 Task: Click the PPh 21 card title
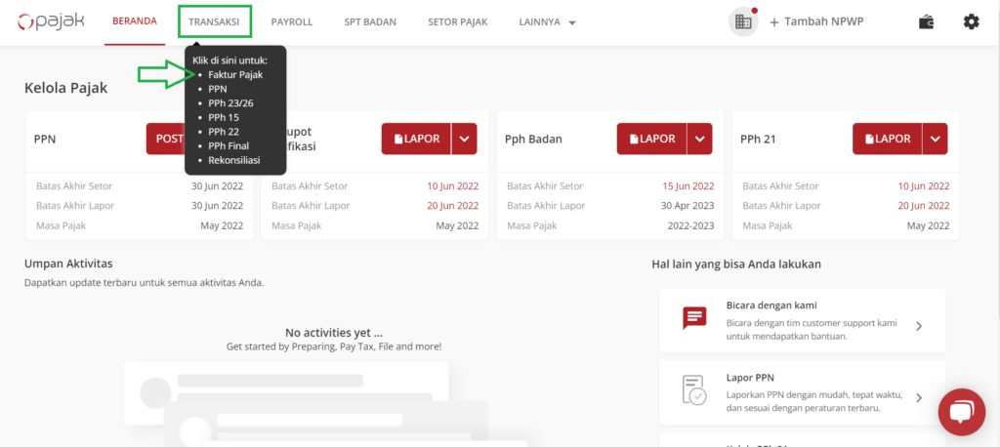[758, 139]
